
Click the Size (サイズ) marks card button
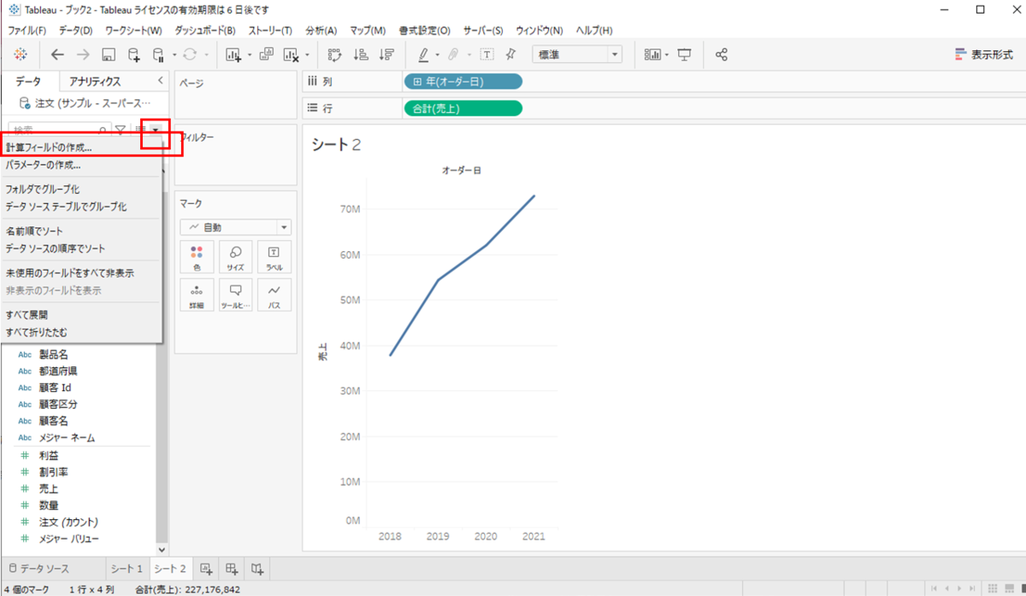(x=235, y=256)
